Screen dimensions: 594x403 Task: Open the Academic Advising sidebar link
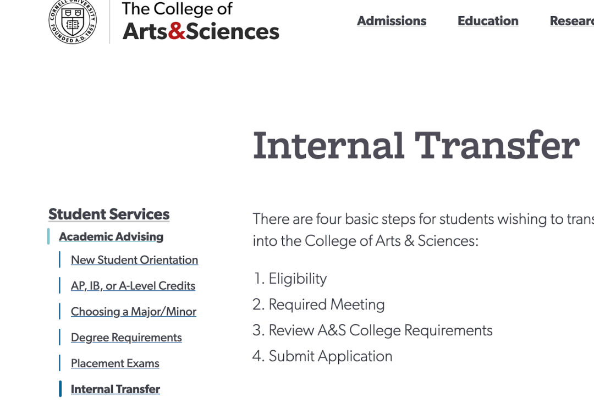111,236
